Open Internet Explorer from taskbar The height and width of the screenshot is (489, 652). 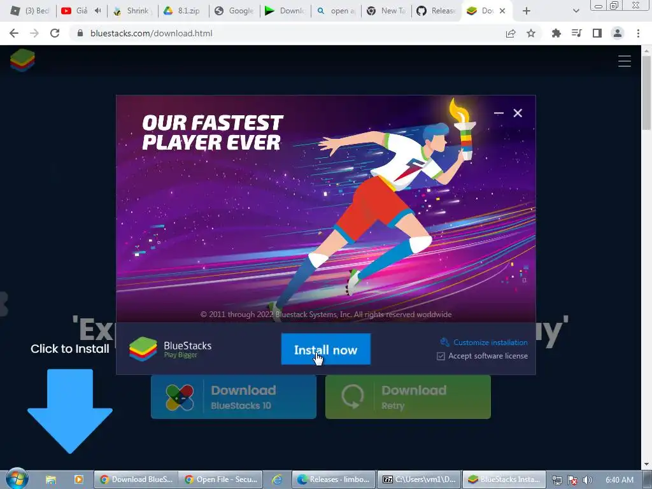[x=277, y=479]
